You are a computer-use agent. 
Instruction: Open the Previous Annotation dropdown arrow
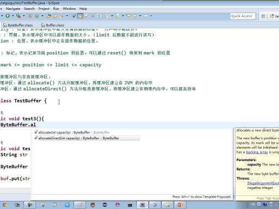(x=123, y=16)
